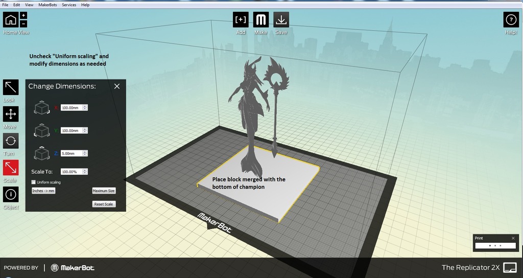The image size is (523, 278).
Task: Open the Services menu
Action: pyautogui.click(x=69, y=5)
